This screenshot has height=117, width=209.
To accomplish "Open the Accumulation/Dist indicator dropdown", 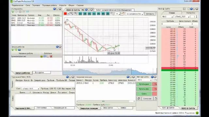I will point(134,14).
